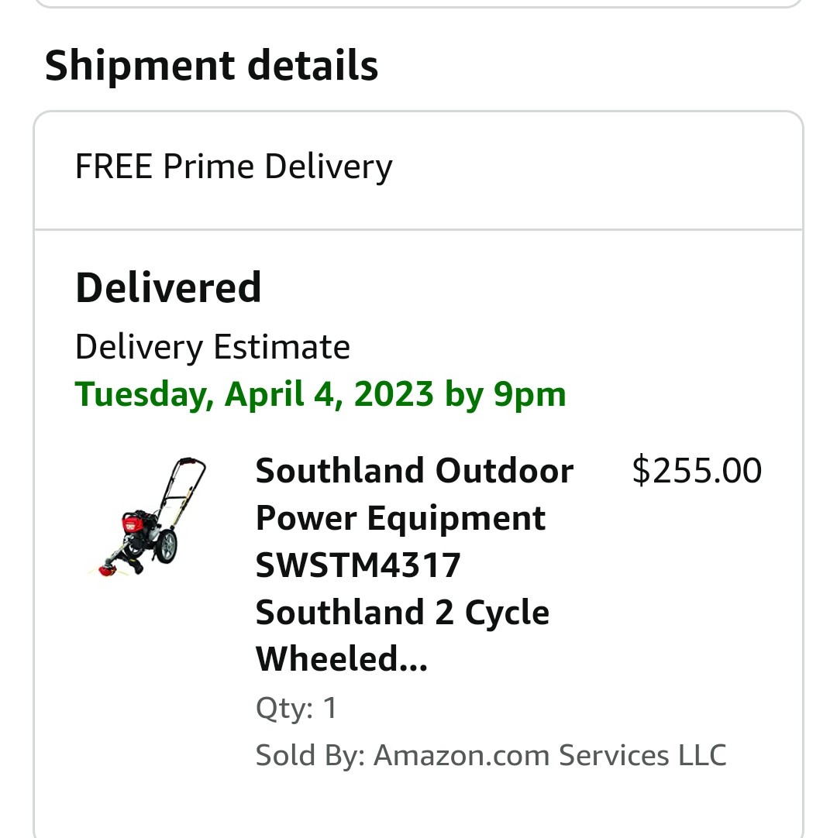
Task: Open the Southland wheeled trimmer product thumbnail
Action: coord(147,517)
